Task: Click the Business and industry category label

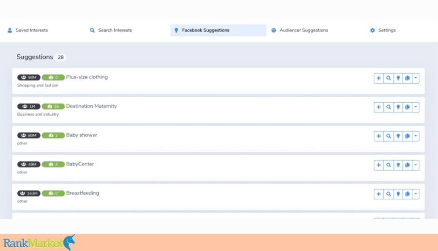Action: point(38,114)
